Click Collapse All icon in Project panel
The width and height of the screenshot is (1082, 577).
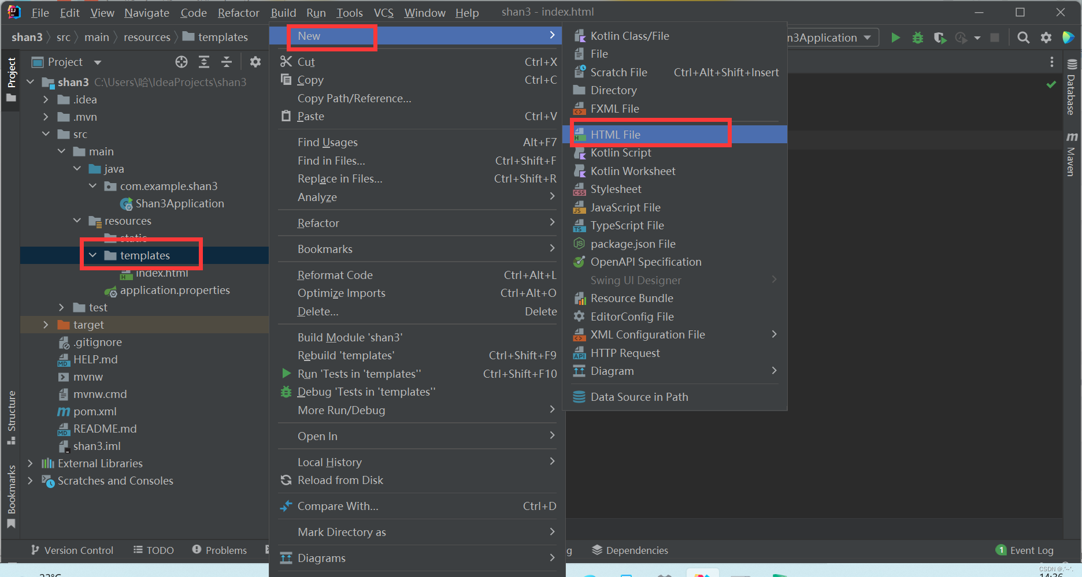(x=227, y=62)
